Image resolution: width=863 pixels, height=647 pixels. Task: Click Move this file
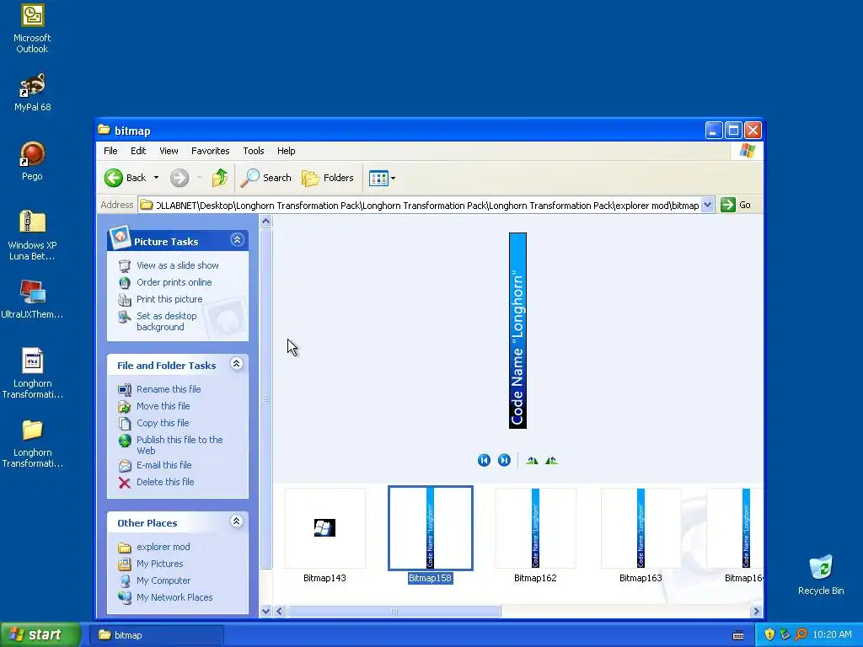tap(163, 406)
